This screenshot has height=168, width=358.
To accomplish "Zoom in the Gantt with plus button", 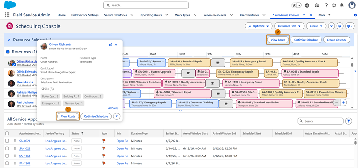I will coord(343,102).
